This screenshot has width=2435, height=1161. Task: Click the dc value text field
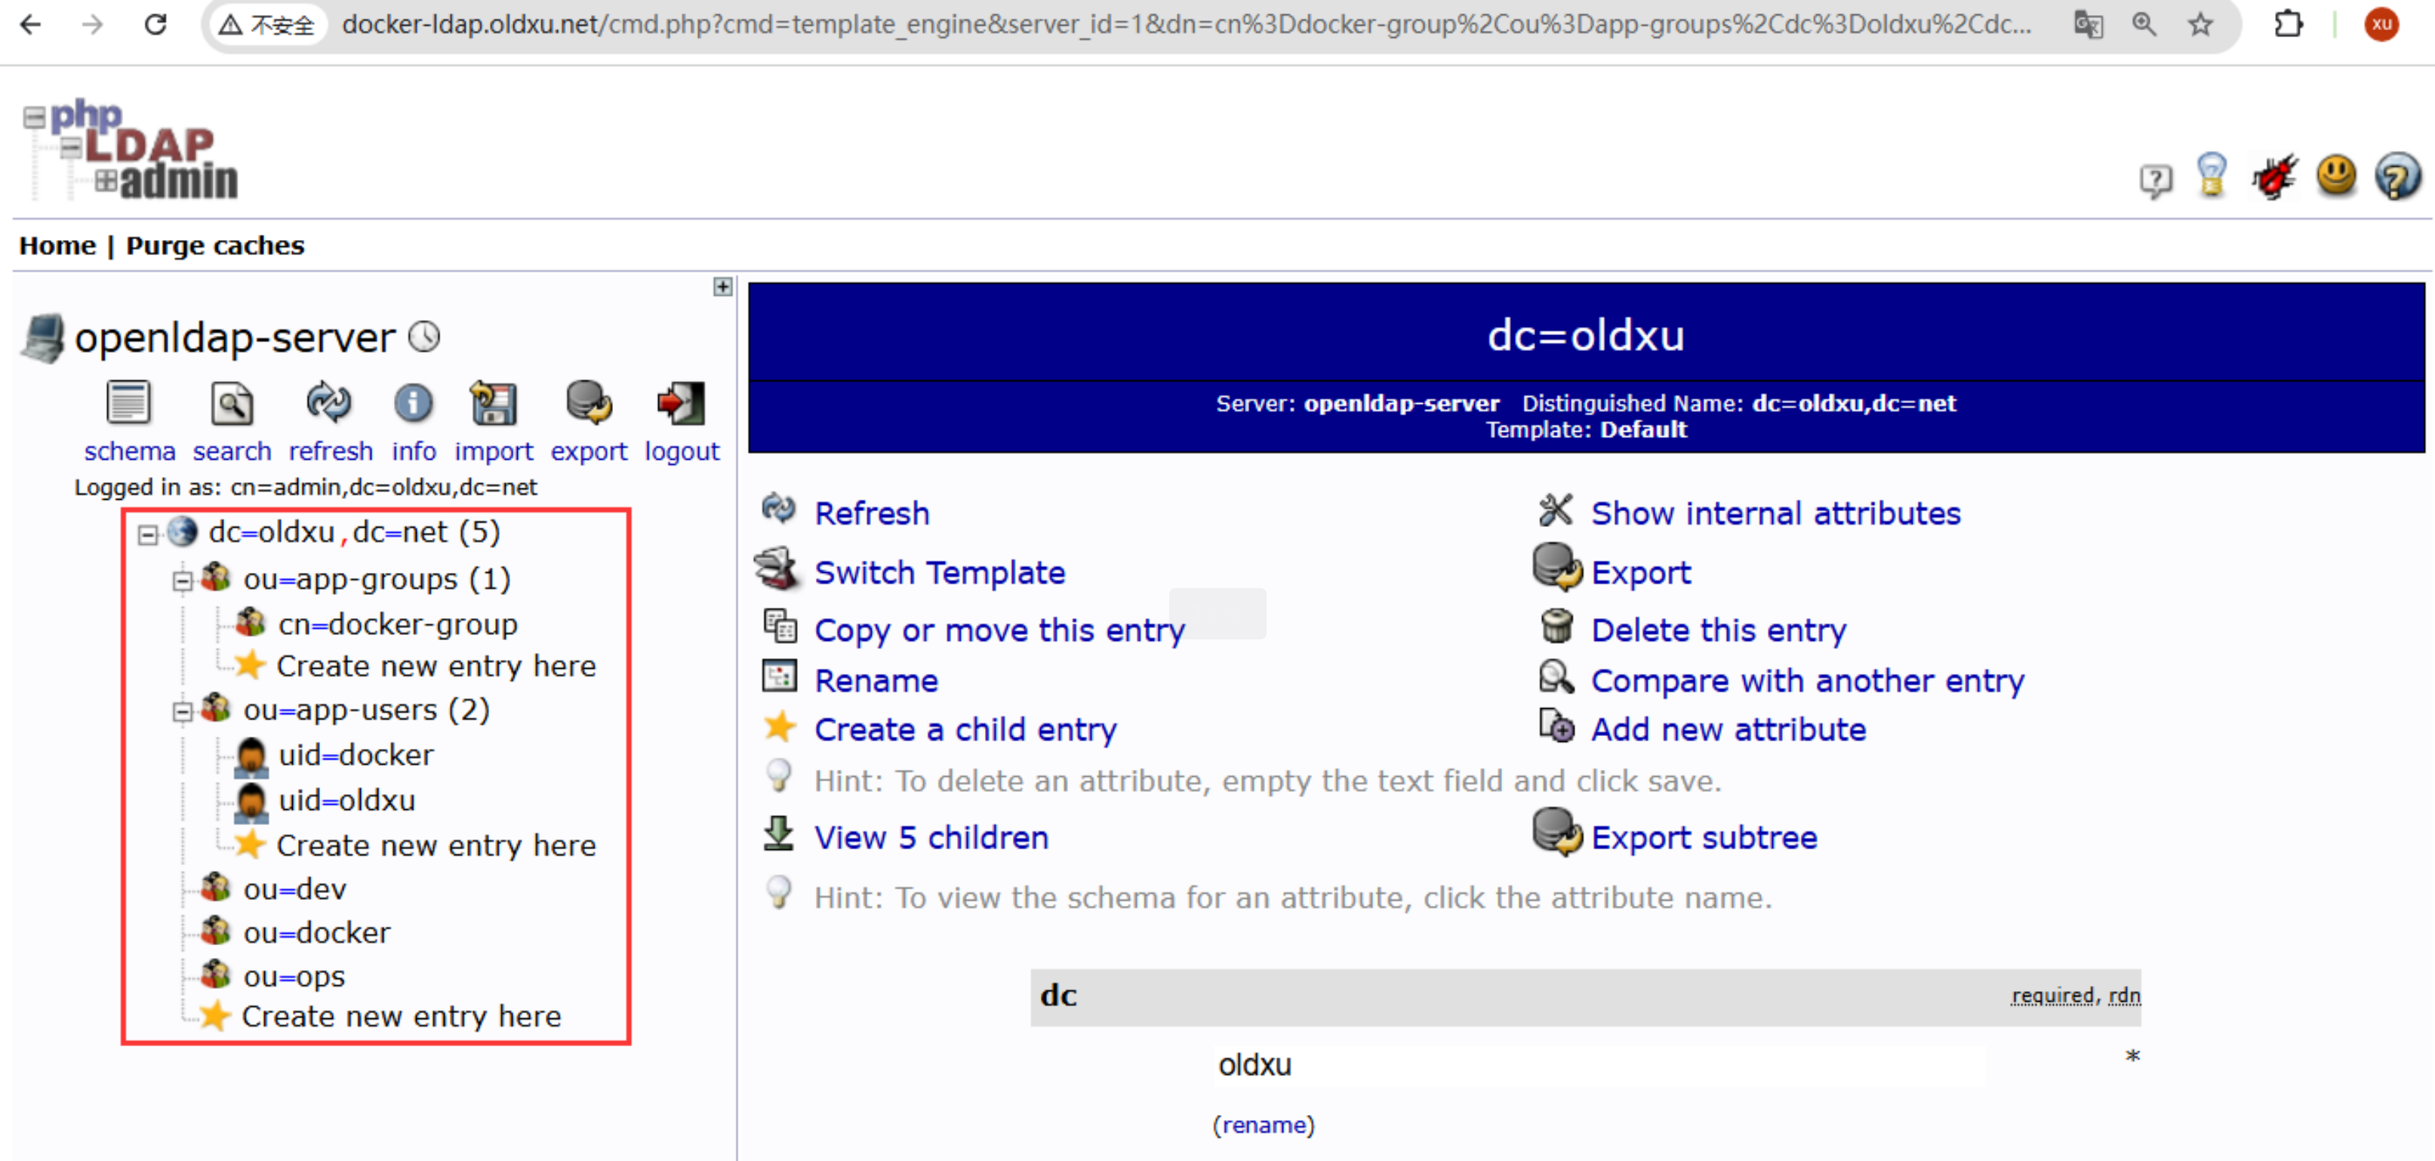(1597, 1064)
